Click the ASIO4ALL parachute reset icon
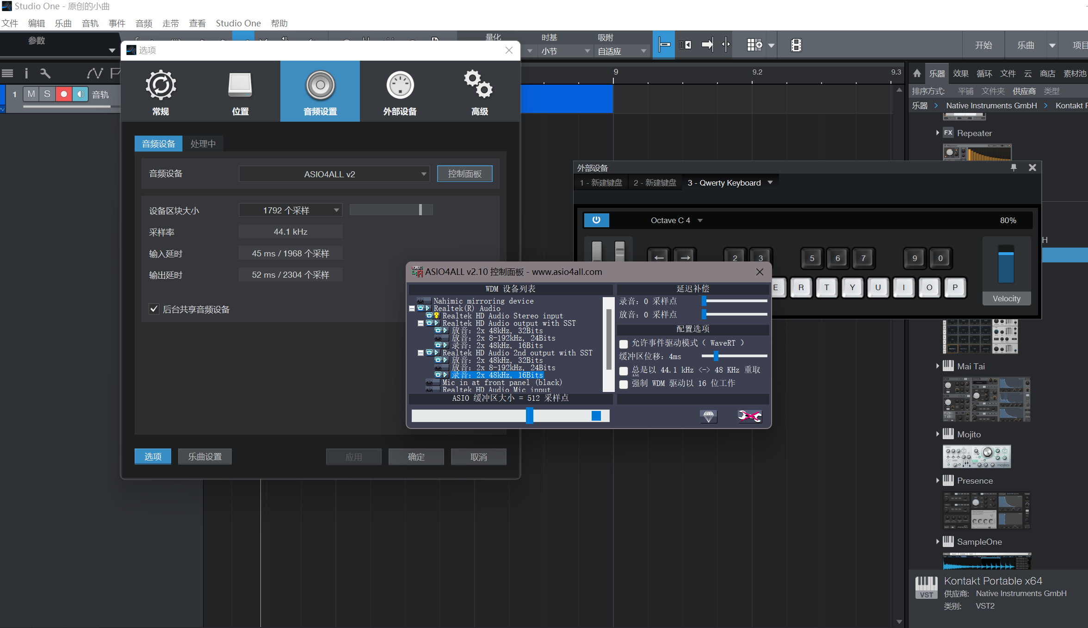1088x628 pixels. tap(708, 416)
